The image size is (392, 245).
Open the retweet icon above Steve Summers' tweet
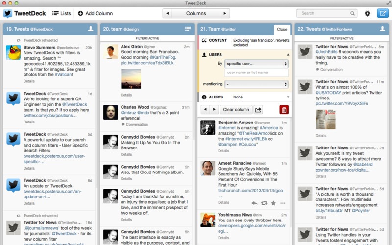18,40
